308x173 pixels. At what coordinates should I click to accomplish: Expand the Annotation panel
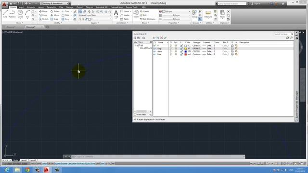[122, 23]
